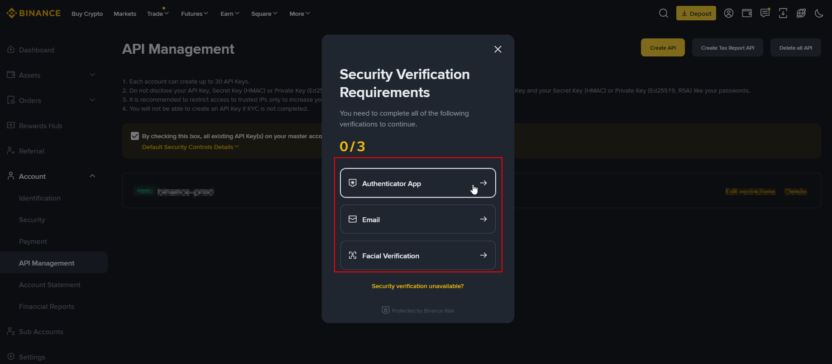Click the Email envelope icon

[353, 219]
